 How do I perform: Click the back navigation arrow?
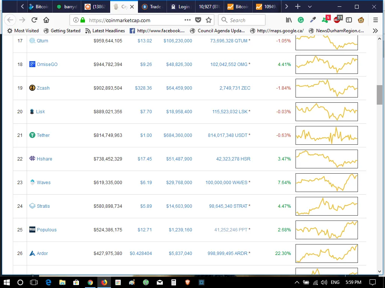point(10,20)
